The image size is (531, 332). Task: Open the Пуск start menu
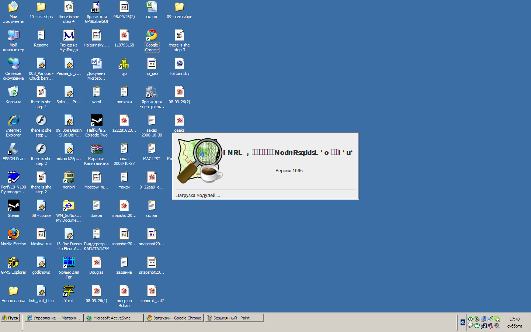pos(10,318)
